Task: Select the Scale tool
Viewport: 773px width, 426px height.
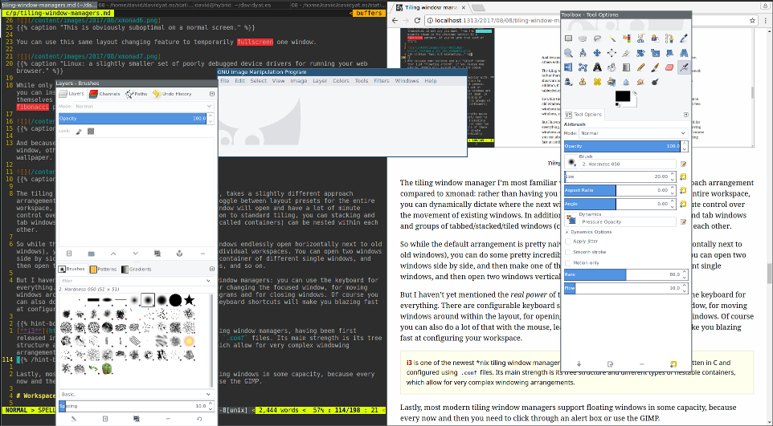Action: tap(655, 53)
